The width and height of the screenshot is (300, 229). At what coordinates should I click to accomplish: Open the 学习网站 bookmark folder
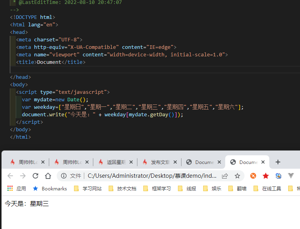pyautogui.click(x=88, y=188)
